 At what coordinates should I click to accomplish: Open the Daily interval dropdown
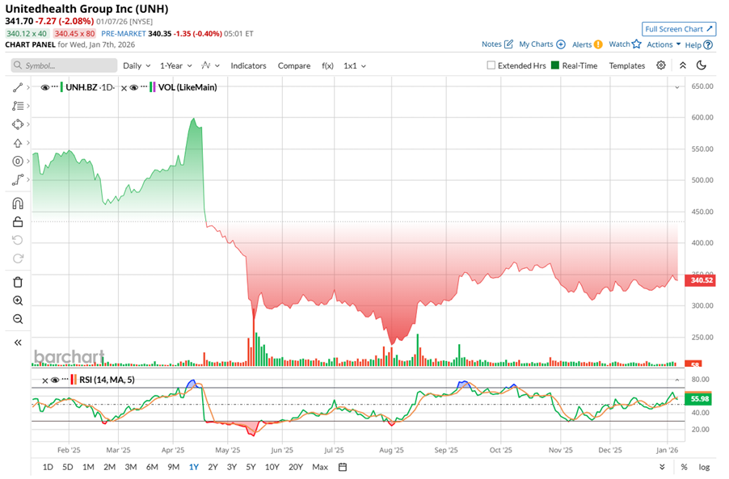[x=137, y=65]
